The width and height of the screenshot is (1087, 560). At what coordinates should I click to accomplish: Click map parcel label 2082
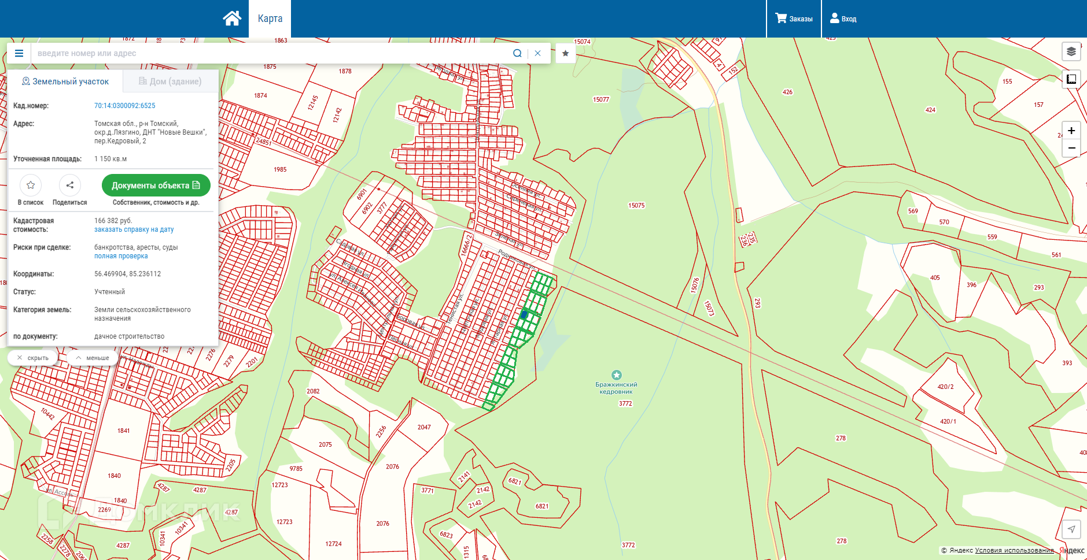(313, 391)
